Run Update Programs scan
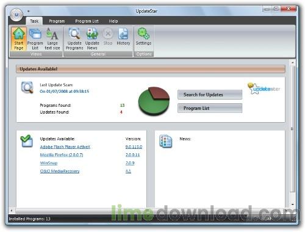Screen dimensions: 305x232 pos(74,39)
